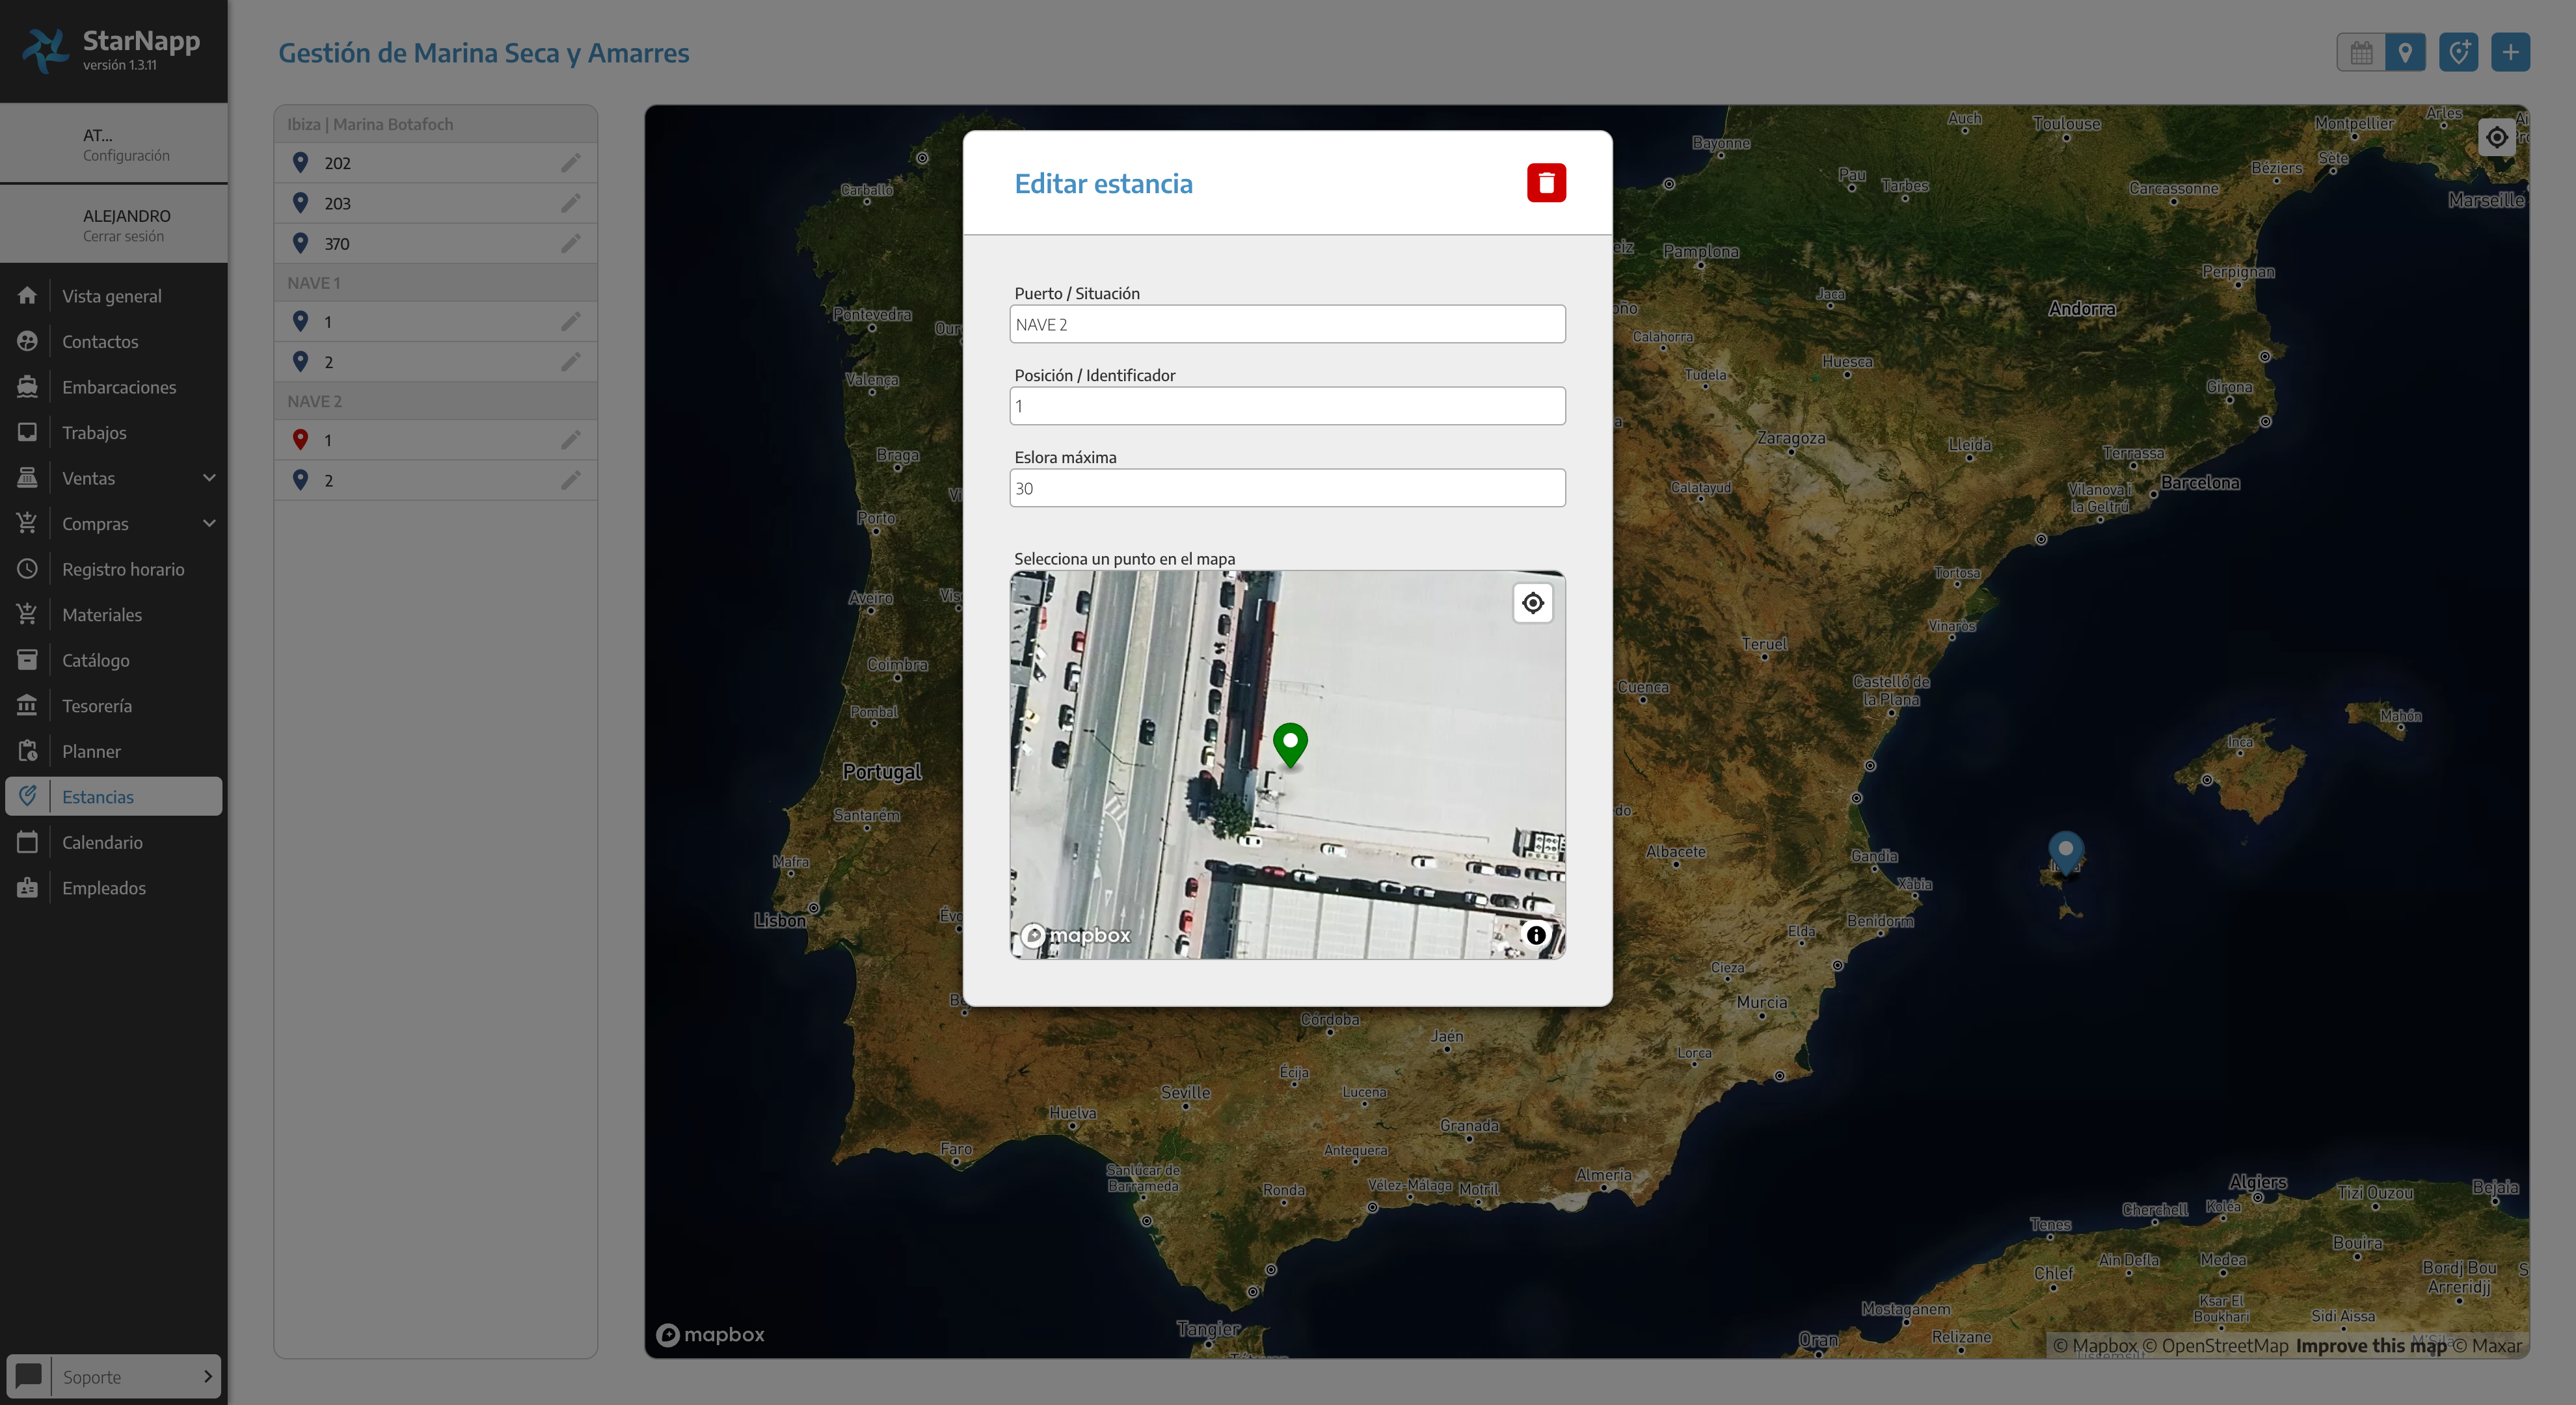This screenshot has width=2576, height=1405.
Task: Click the add location tag icon
Action: point(2458,53)
